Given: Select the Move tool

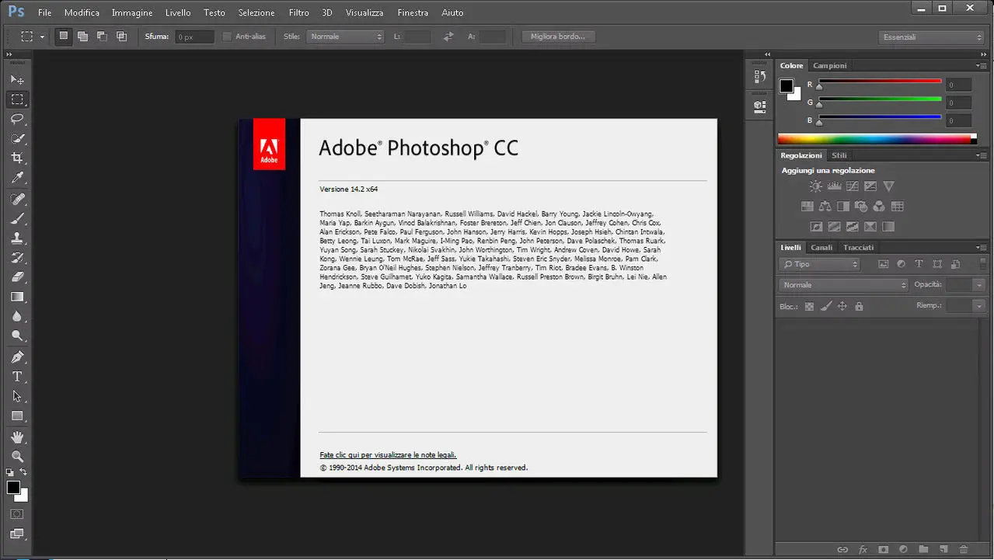Looking at the screenshot, I should (x=17, y=80).
